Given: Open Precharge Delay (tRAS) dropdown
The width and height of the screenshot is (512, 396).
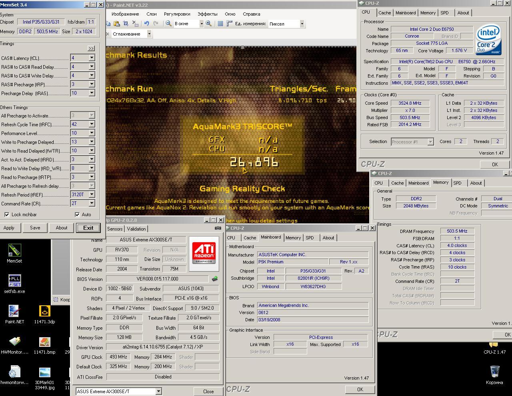Looking at the screenshot, I should click(92, 93).
